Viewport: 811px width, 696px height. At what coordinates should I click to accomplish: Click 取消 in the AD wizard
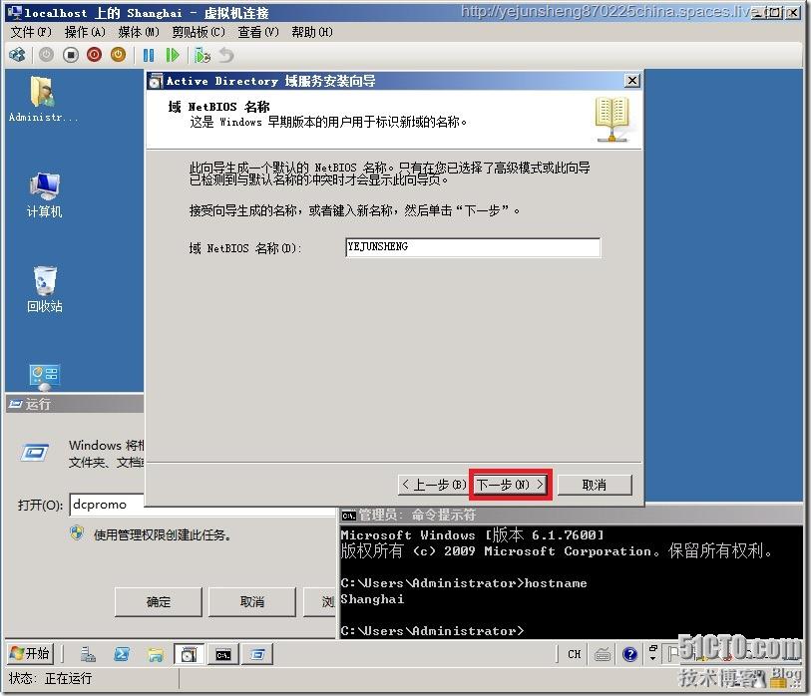595,485
